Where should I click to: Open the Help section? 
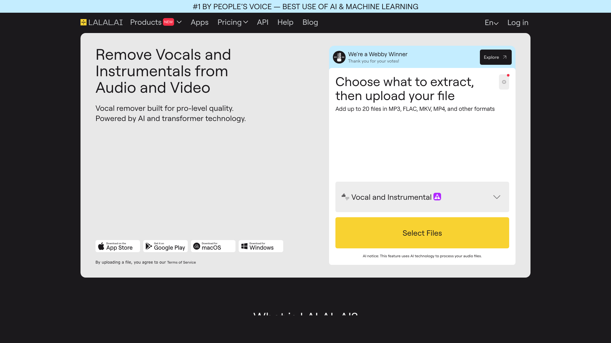pyautogui.click(x=285, y=22)
